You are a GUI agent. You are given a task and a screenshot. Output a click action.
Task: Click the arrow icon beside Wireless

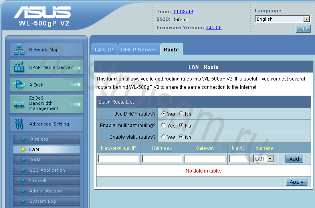23,139
